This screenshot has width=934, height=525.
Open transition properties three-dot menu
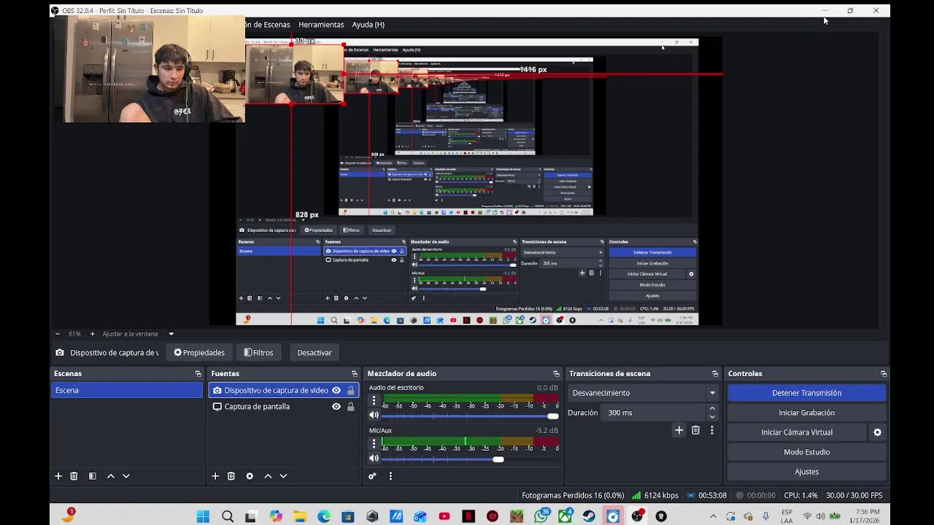[x=712, y=430]
